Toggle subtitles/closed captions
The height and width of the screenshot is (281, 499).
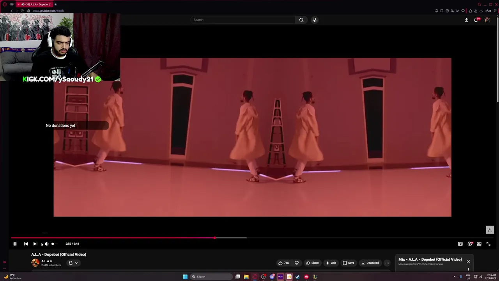point(460,244)
